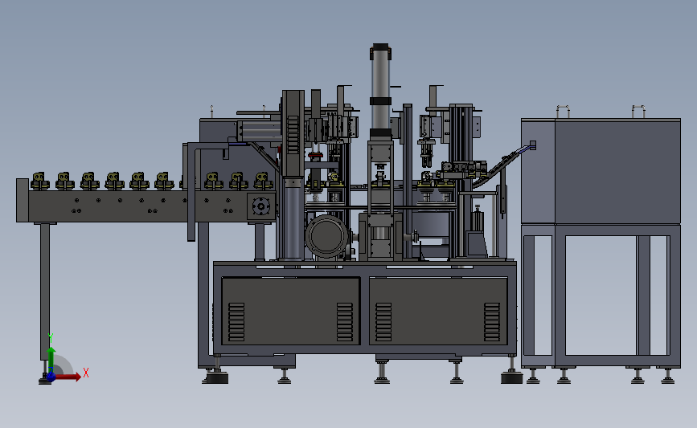Click the green Y axis arrow of the triad

click(51, 360)
